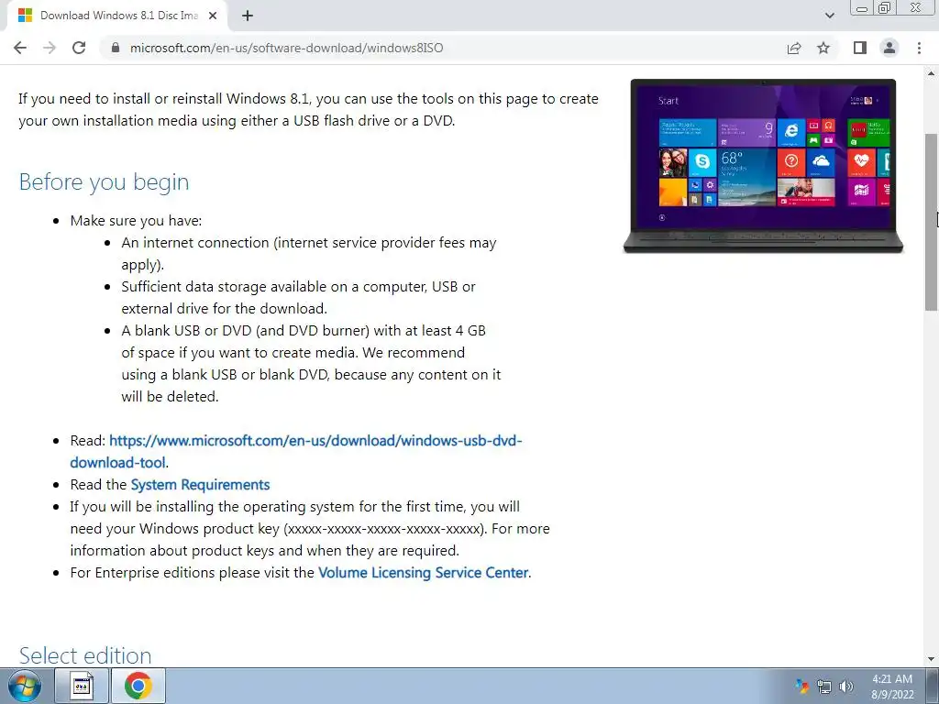Go back to the previous page
The image size is (939, 704).
tap(20, 48)
